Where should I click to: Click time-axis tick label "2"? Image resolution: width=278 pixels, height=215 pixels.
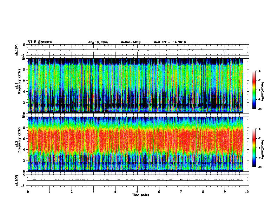coord(72,192)
